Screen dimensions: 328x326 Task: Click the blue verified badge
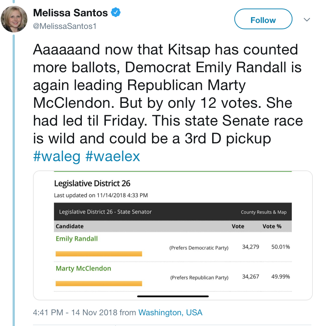[x=116, y=12]
